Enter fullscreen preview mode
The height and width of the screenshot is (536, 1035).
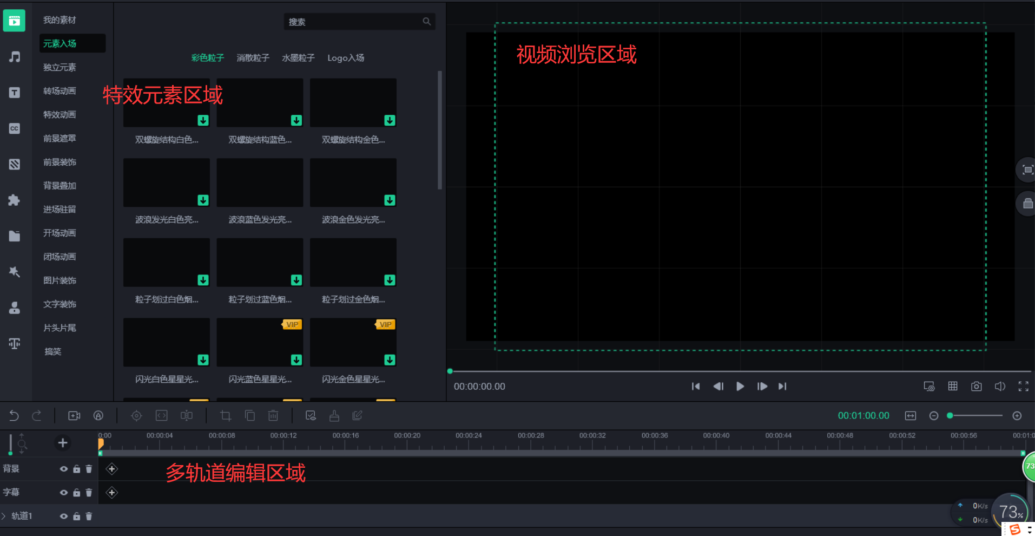point(1023,387)
